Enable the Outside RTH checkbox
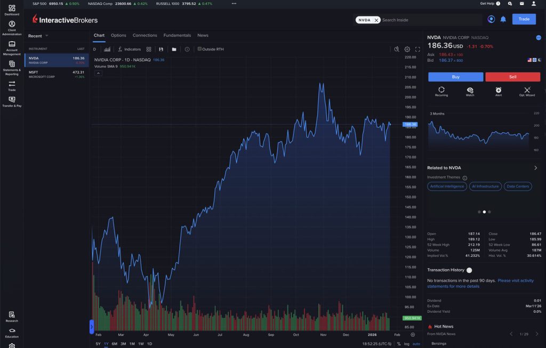The width and height of the screenshot is (546, 348). click(199, 49)
